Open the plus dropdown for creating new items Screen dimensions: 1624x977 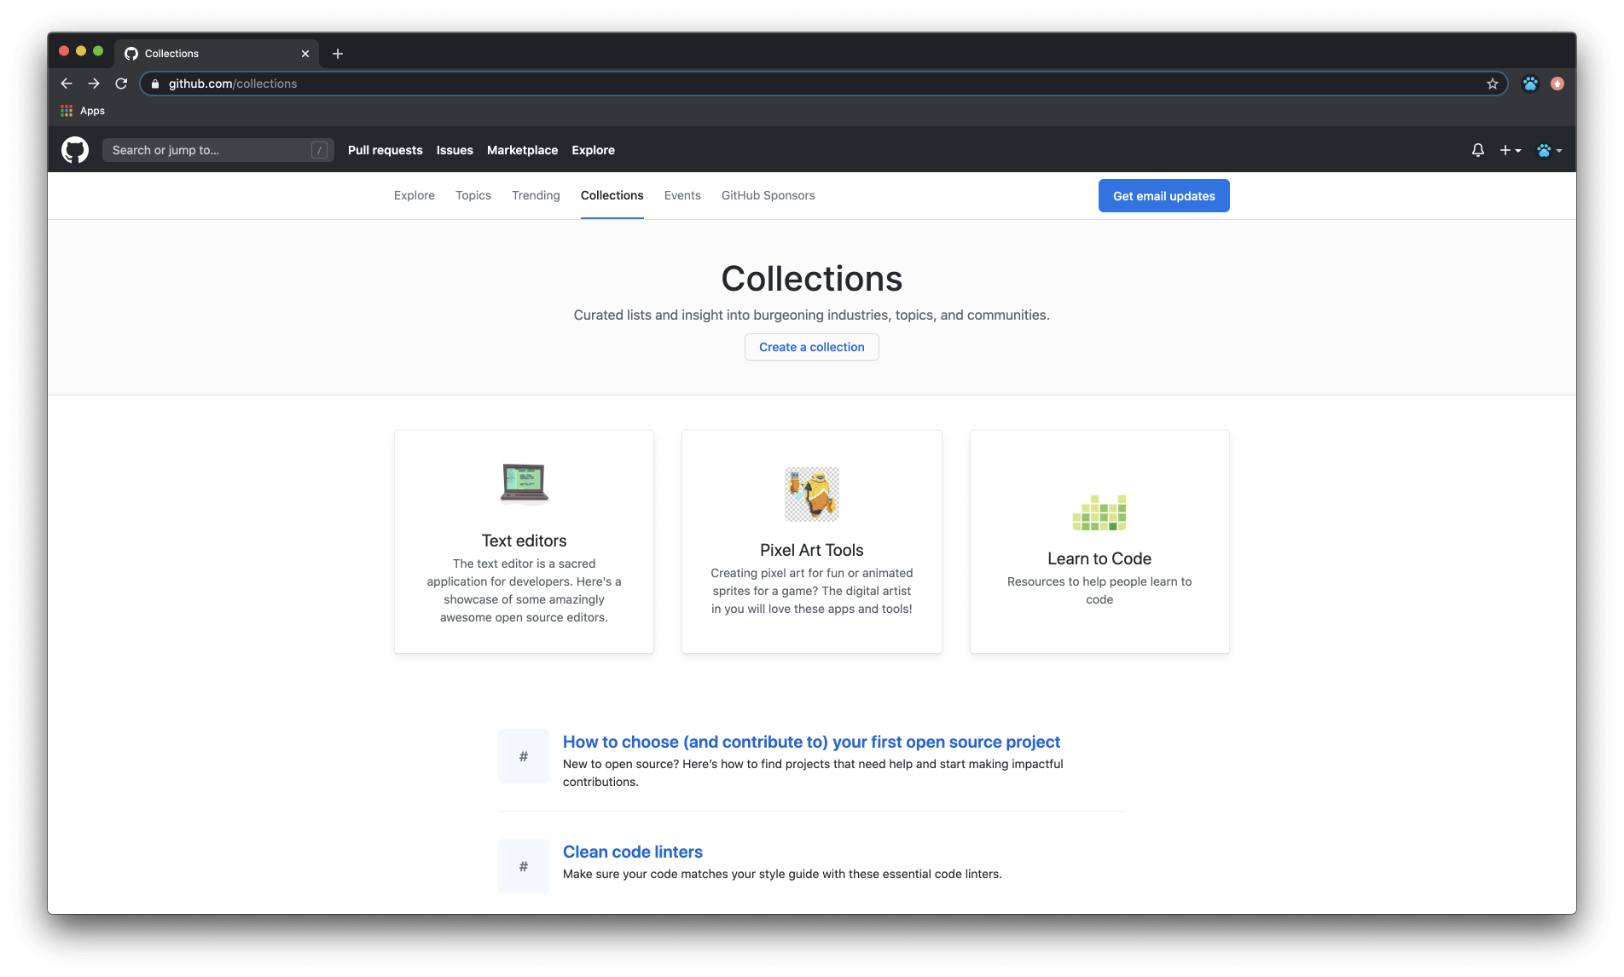pos(1510,150)
